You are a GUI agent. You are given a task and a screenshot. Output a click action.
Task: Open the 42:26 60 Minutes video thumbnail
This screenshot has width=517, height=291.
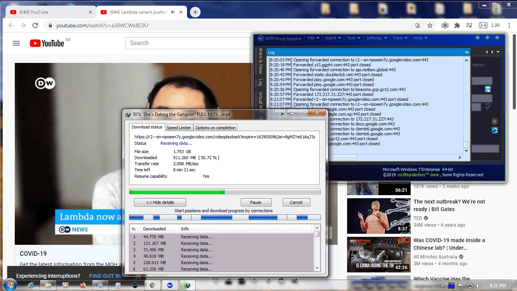378,255
